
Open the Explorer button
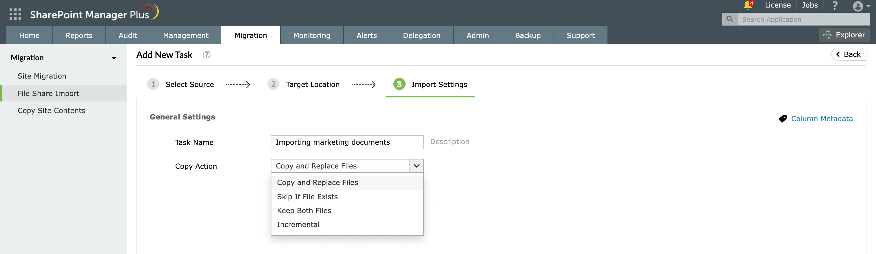coord(844,35)
